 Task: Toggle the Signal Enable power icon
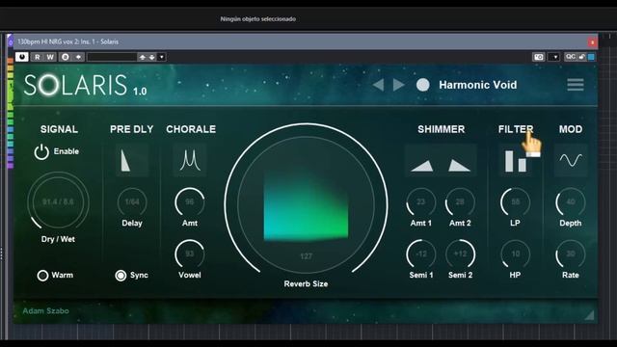coord(41,152)
